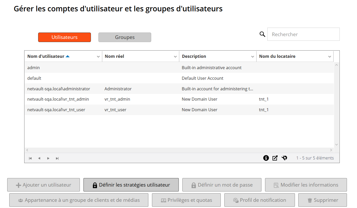Jump to last page of user list

(x=57, y=158)
